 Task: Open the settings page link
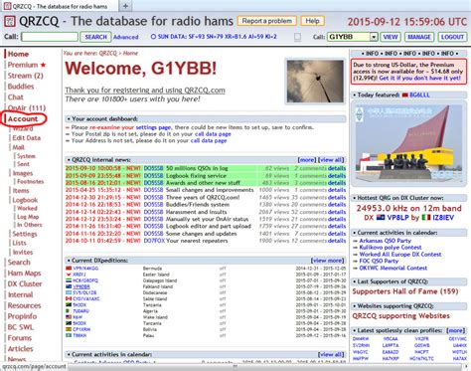[153, 127]
